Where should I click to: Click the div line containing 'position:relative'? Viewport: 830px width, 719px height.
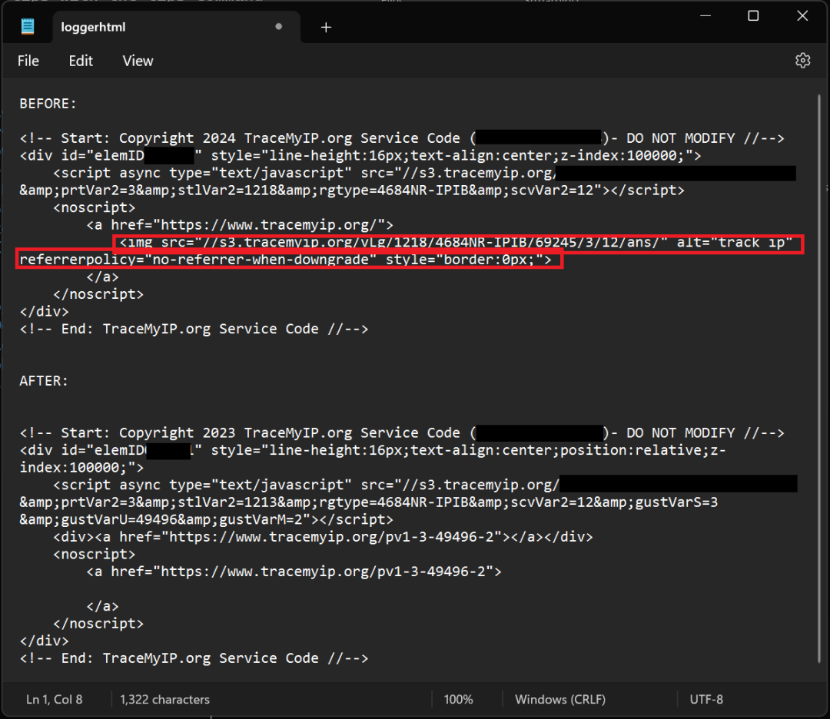pyautogui.click(x=373, y=450)
